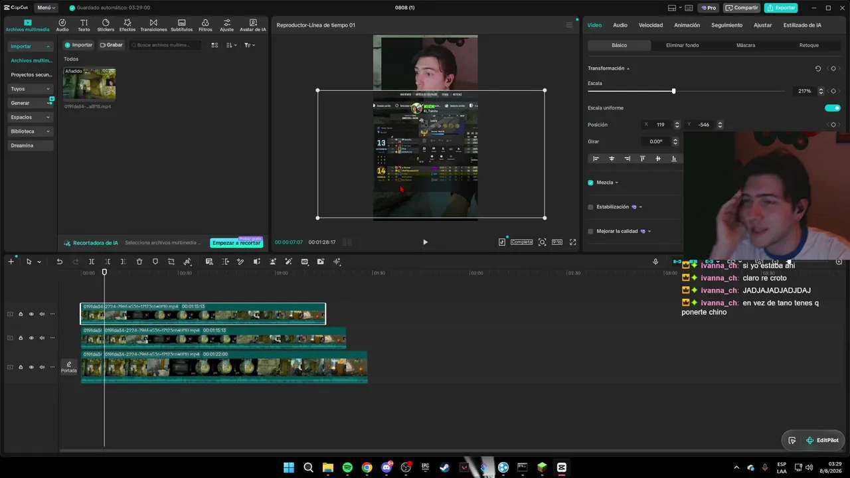Play the timeline preview
850x478 pixels.
tap(425, 242)
